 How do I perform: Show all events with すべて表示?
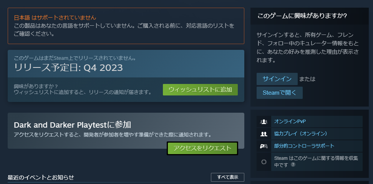228,177
